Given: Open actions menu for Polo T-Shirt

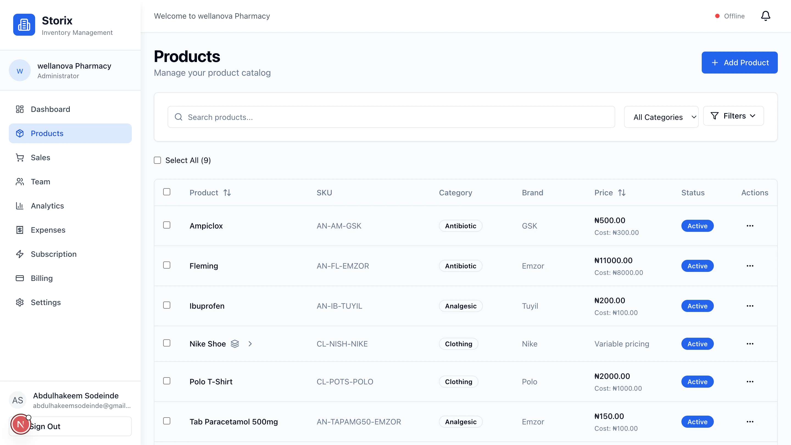Looking at the screenshot, I should coord(750,382).
